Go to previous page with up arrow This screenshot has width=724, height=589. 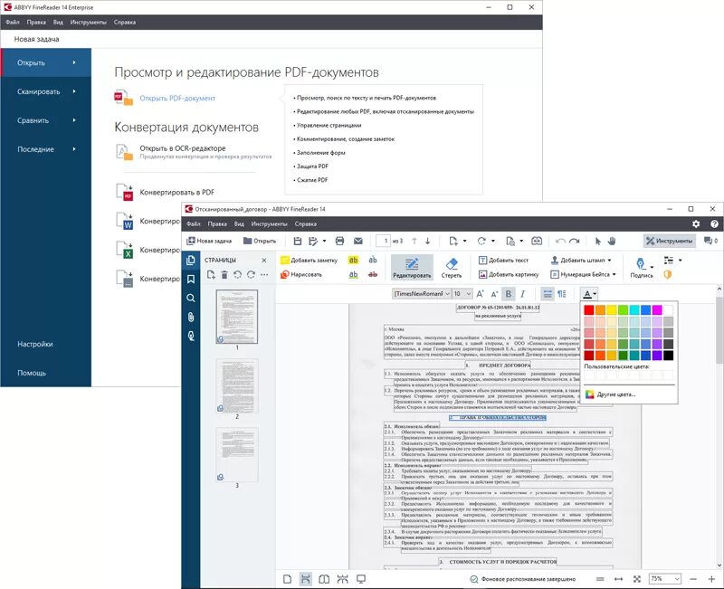click(x=414, y=241)
